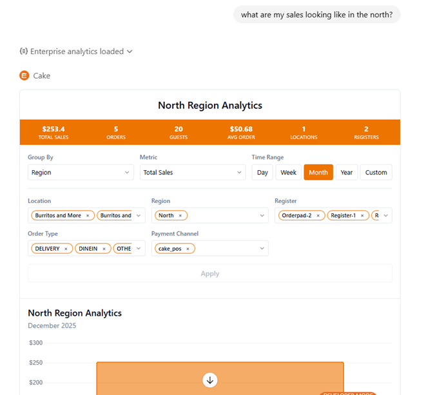Click the Cake logo icon
426x395 pixels.
click(x=24, y=75)
